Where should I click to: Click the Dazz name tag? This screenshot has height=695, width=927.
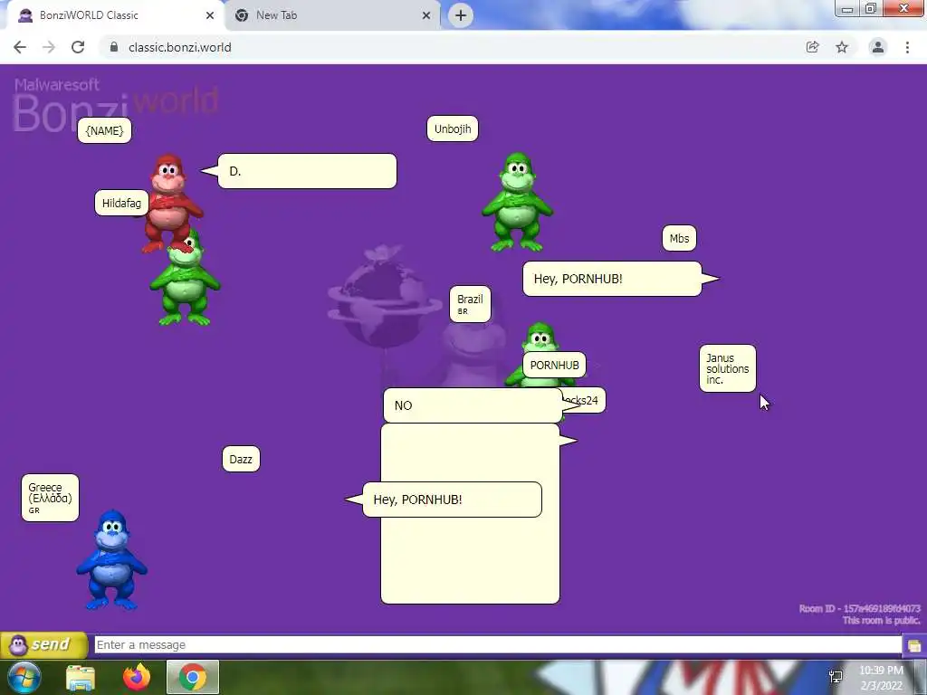[x=241, y=459]
